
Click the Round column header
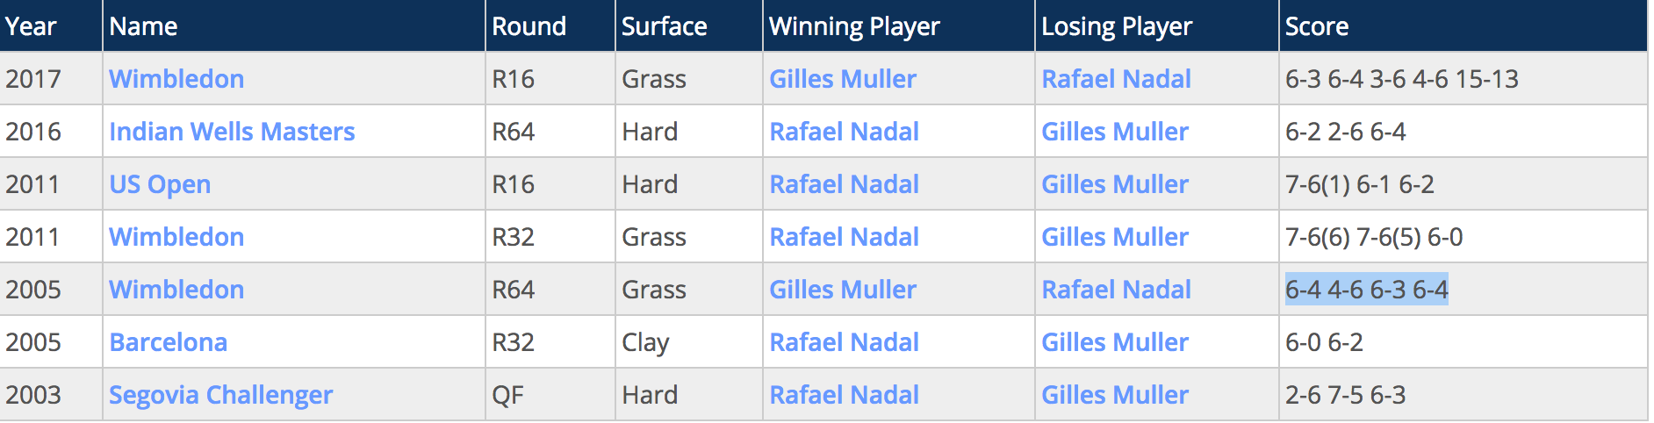pyautogui.click(x=529, y=26)
